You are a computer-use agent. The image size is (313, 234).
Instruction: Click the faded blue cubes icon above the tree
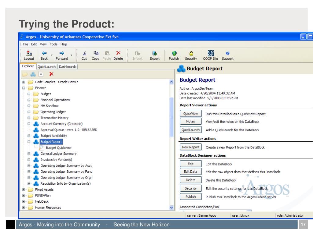coord(33,74)
